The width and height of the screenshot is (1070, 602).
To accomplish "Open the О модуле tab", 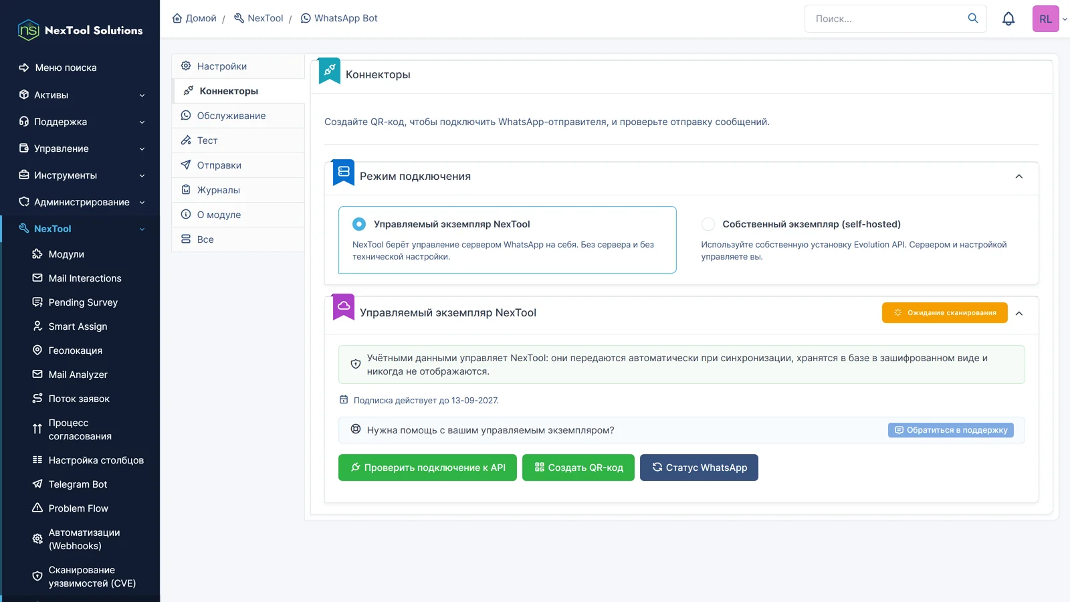I will (238, 215).
